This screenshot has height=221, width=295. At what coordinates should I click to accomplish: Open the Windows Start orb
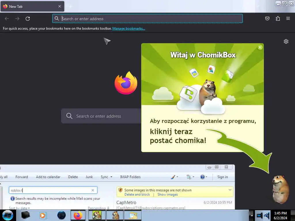(7, 215)
